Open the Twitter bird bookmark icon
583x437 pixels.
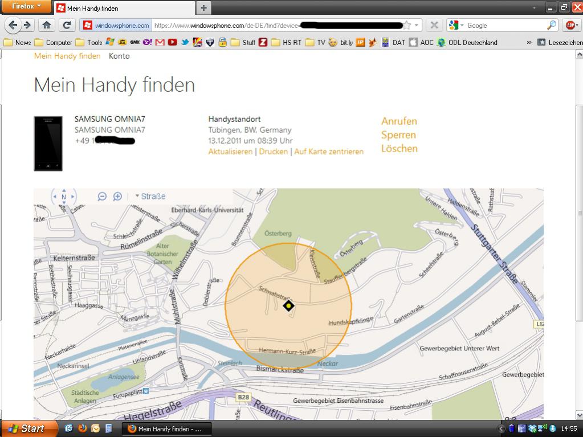[x=185, y=42]
